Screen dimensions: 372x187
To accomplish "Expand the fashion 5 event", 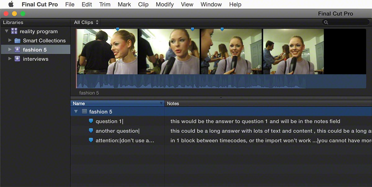I will (x=10, y=49).
